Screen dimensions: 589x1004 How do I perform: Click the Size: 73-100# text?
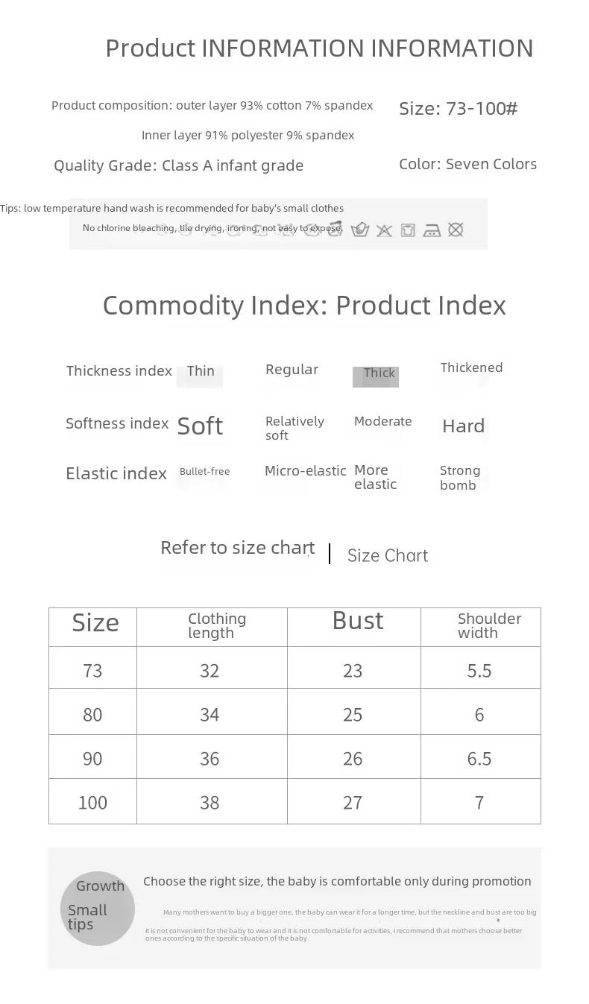click(x=458, y=109)
